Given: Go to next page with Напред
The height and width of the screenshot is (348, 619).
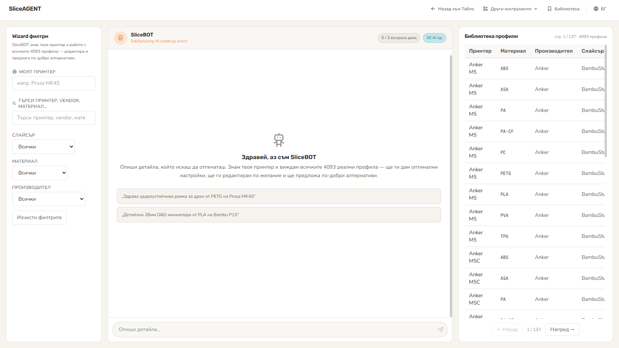Looking at the screenshot, I should point(562,330).
